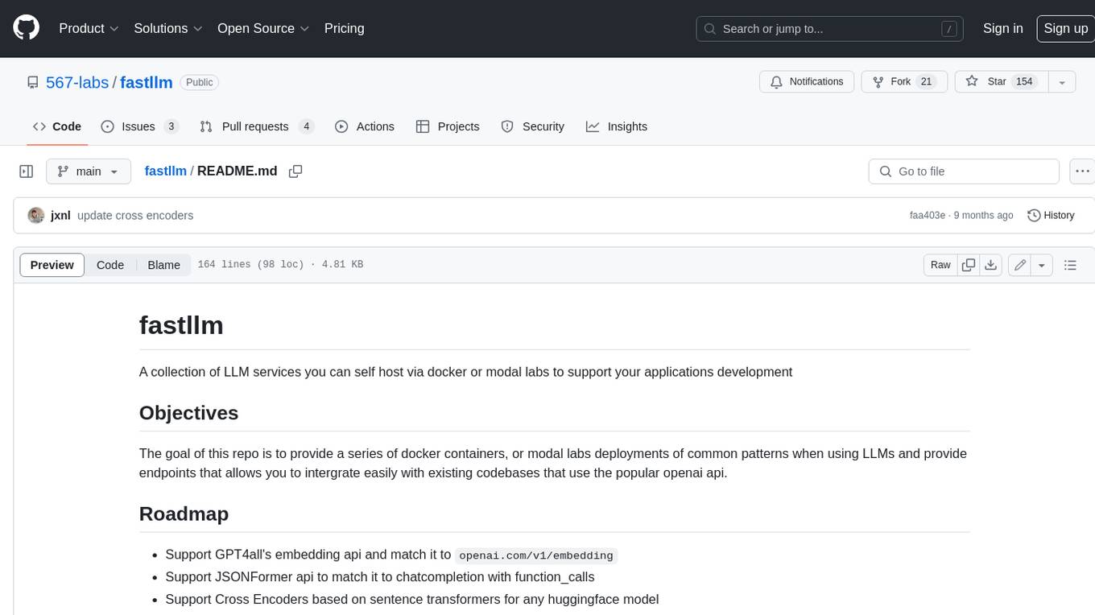Switch to Code view
Viewport: 1095px width, 615px height.
(x=110, y=265)
